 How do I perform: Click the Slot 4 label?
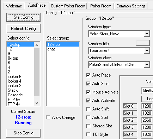click(x=130, y=134)
